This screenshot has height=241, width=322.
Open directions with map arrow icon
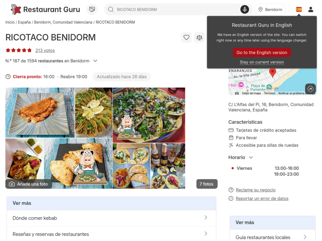310,89
